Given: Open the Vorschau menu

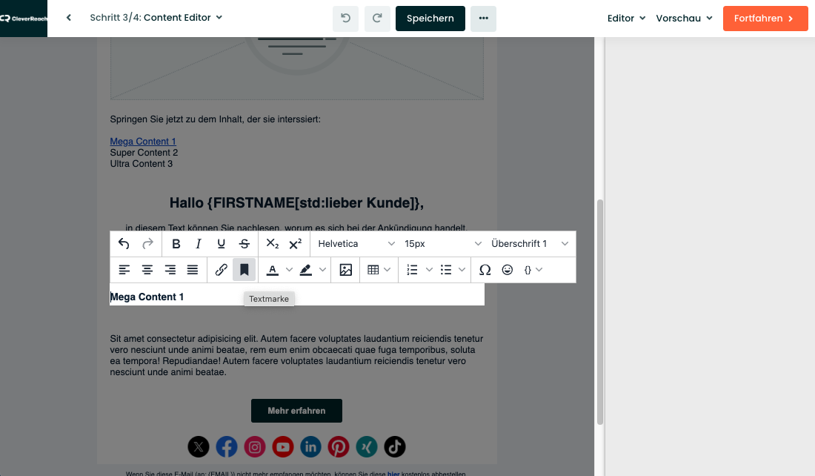Looking at the screenshot, I should [x=684, y=19].
